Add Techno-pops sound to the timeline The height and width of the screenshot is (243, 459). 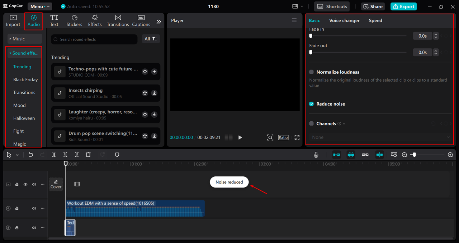(x=154, y=72)
